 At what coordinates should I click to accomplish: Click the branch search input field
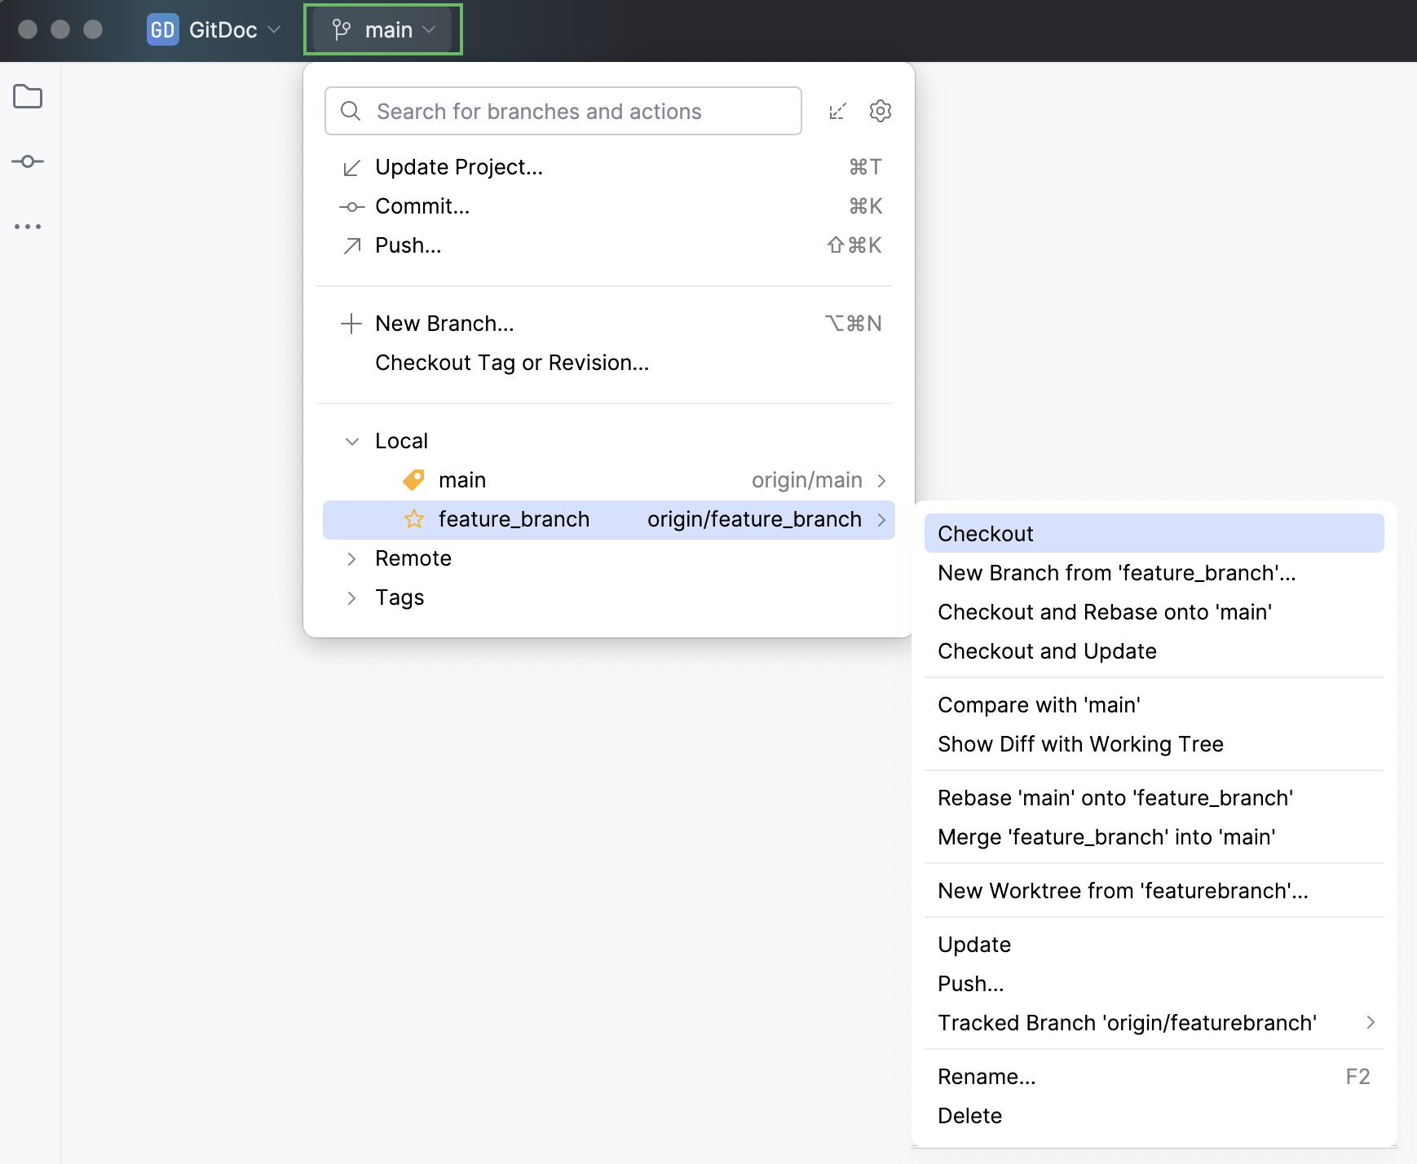(563, 111)
